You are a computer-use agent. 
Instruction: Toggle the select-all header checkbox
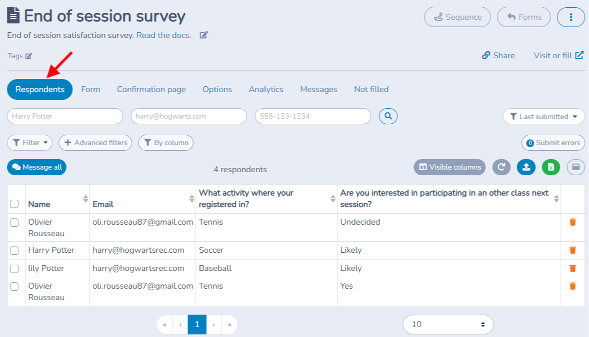(14, 204)
